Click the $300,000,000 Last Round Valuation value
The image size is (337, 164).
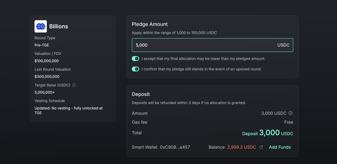pyautogui.click(x=47, y=77)
